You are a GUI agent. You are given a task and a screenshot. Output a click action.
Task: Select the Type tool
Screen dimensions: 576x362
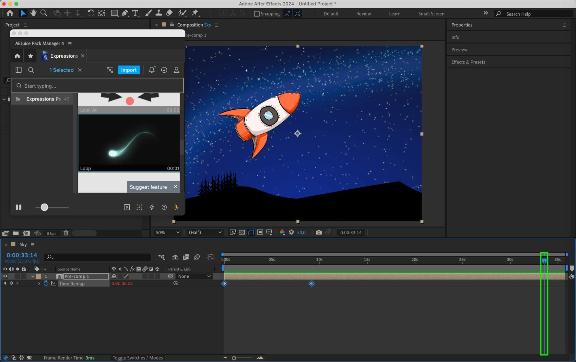135,13
